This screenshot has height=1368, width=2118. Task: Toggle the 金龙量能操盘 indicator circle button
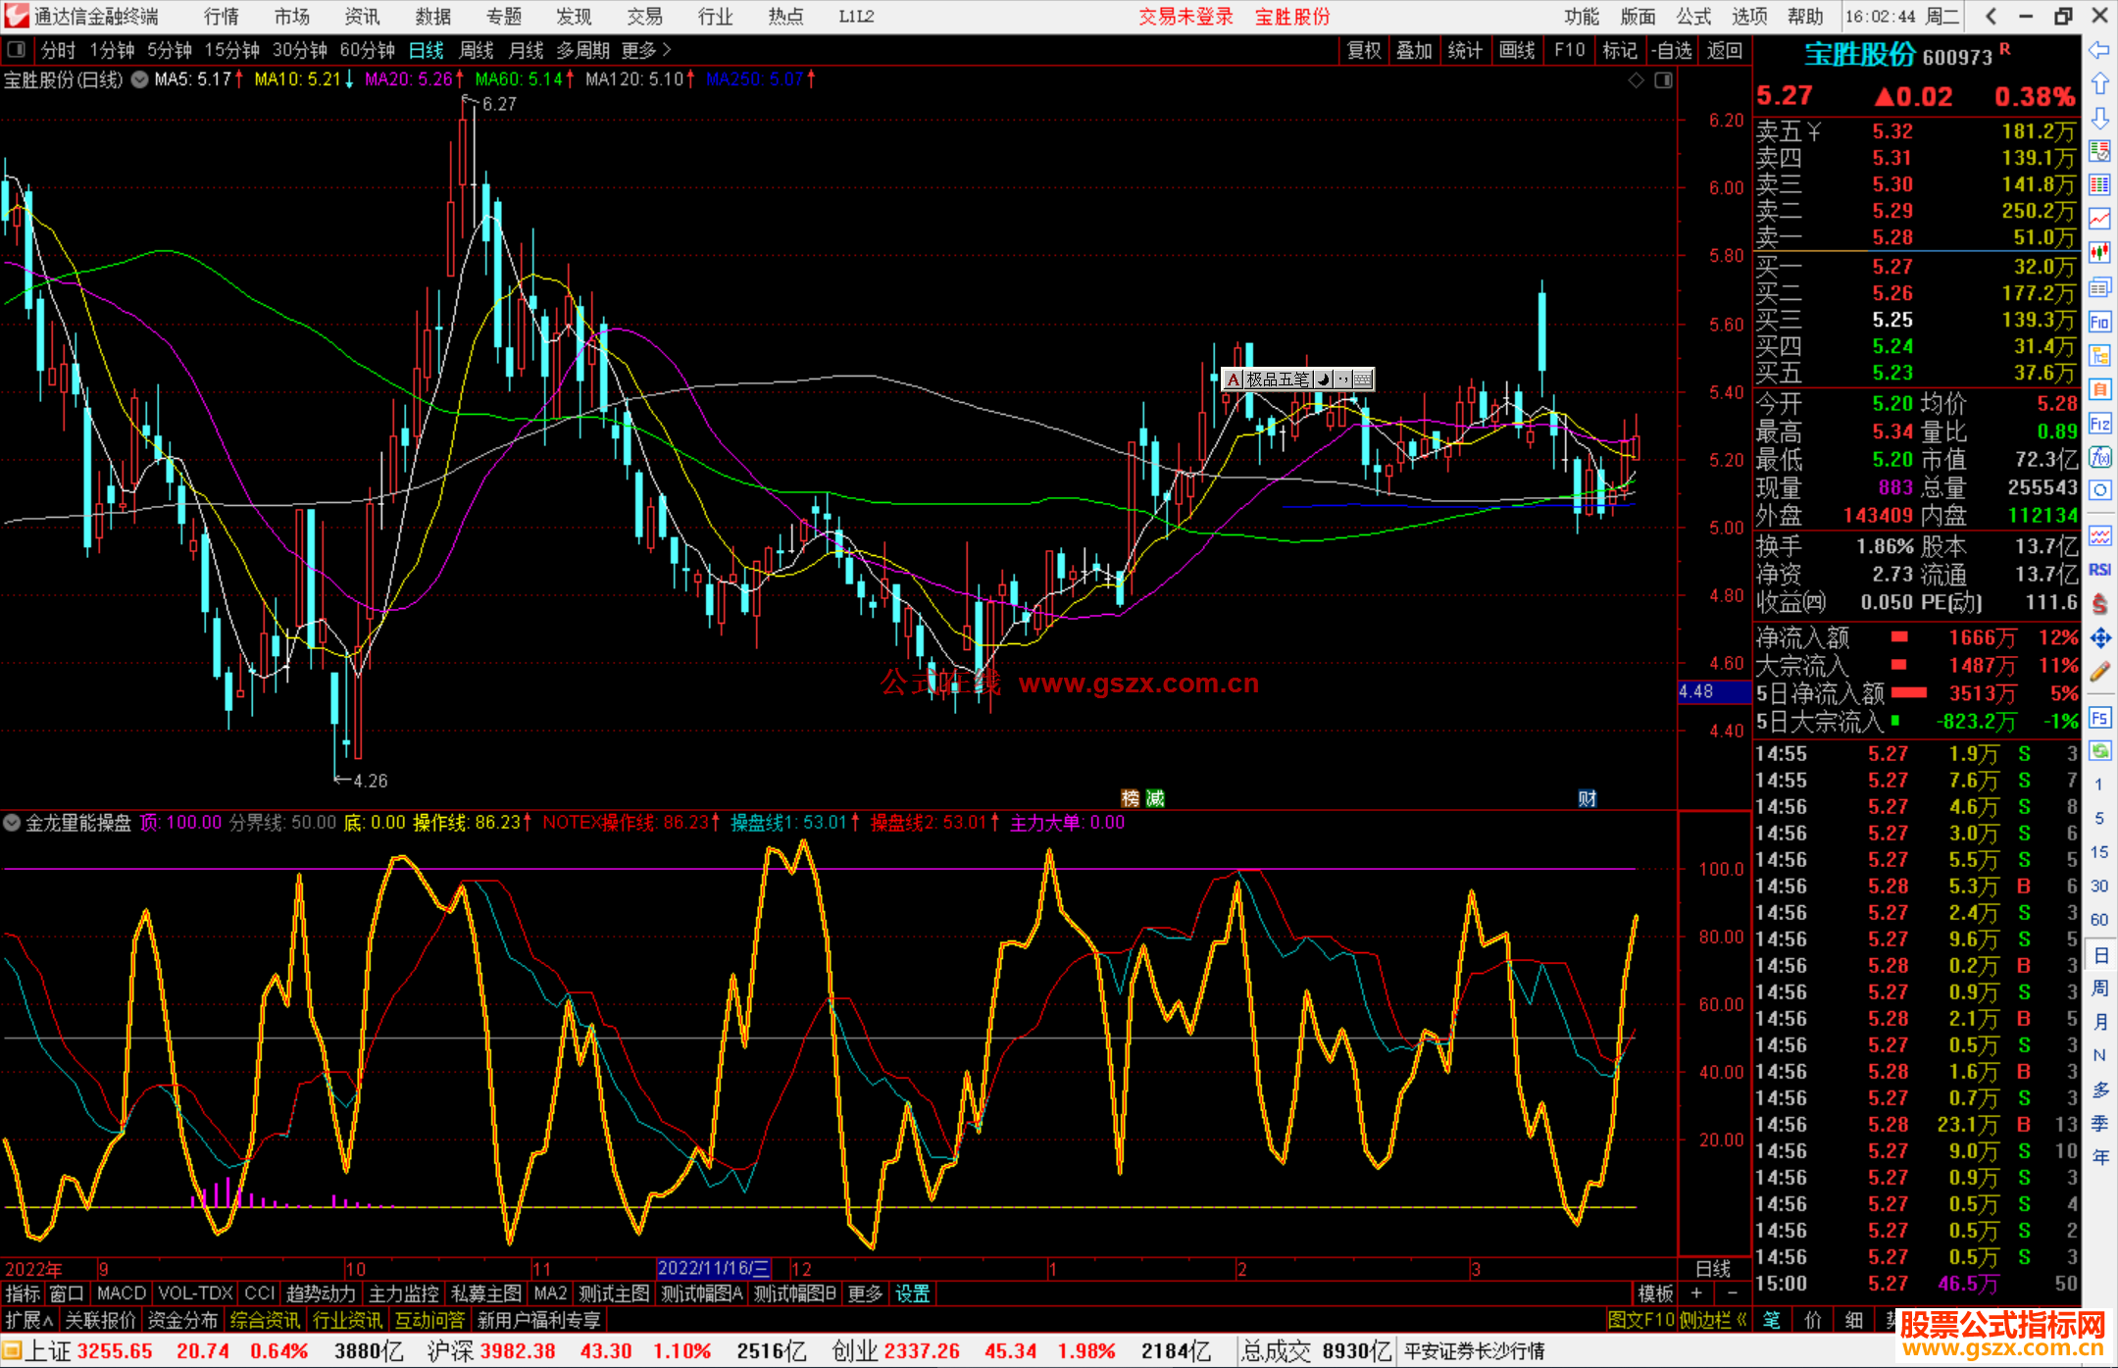13,823
